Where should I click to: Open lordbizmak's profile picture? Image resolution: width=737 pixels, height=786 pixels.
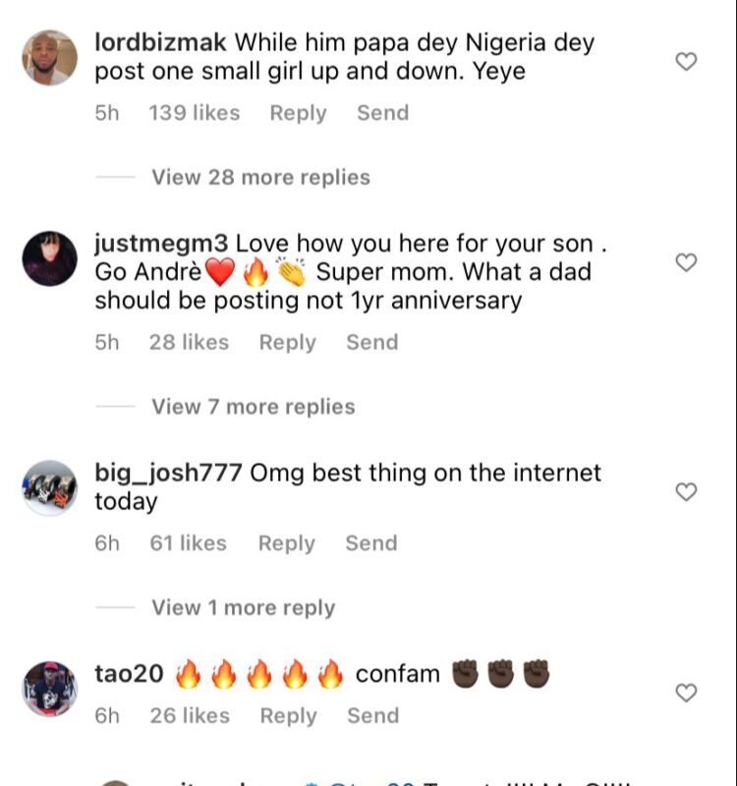[49, 57]
